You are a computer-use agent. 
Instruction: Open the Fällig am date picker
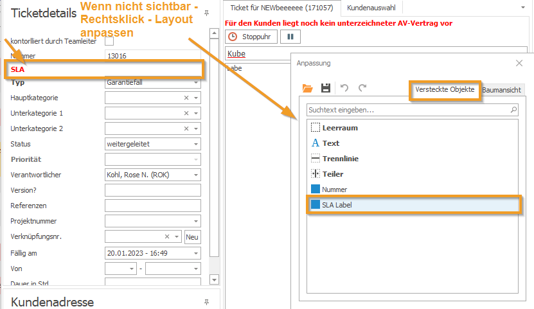click(196, 253)
